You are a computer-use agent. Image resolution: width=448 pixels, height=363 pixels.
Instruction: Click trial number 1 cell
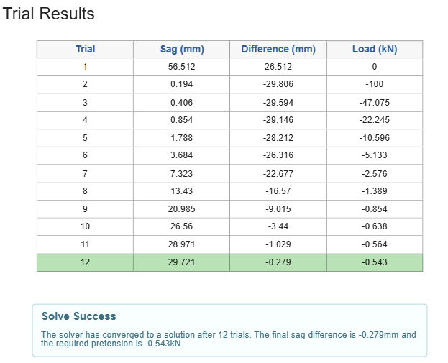tap(85, 67)
